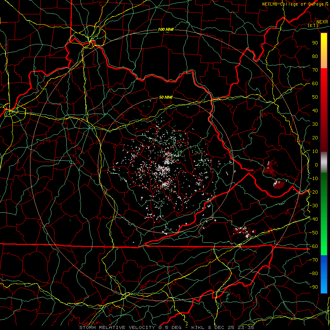Viewport: 330px width, 330px height.
Task: Click the [KT] units label
Action: 313,25
